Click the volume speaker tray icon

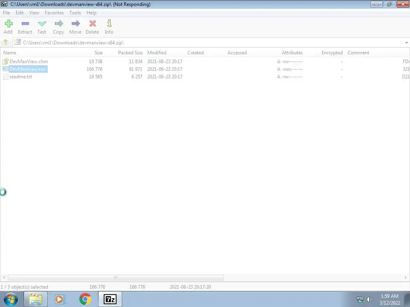pyautogui.click(x=370, y=299)
